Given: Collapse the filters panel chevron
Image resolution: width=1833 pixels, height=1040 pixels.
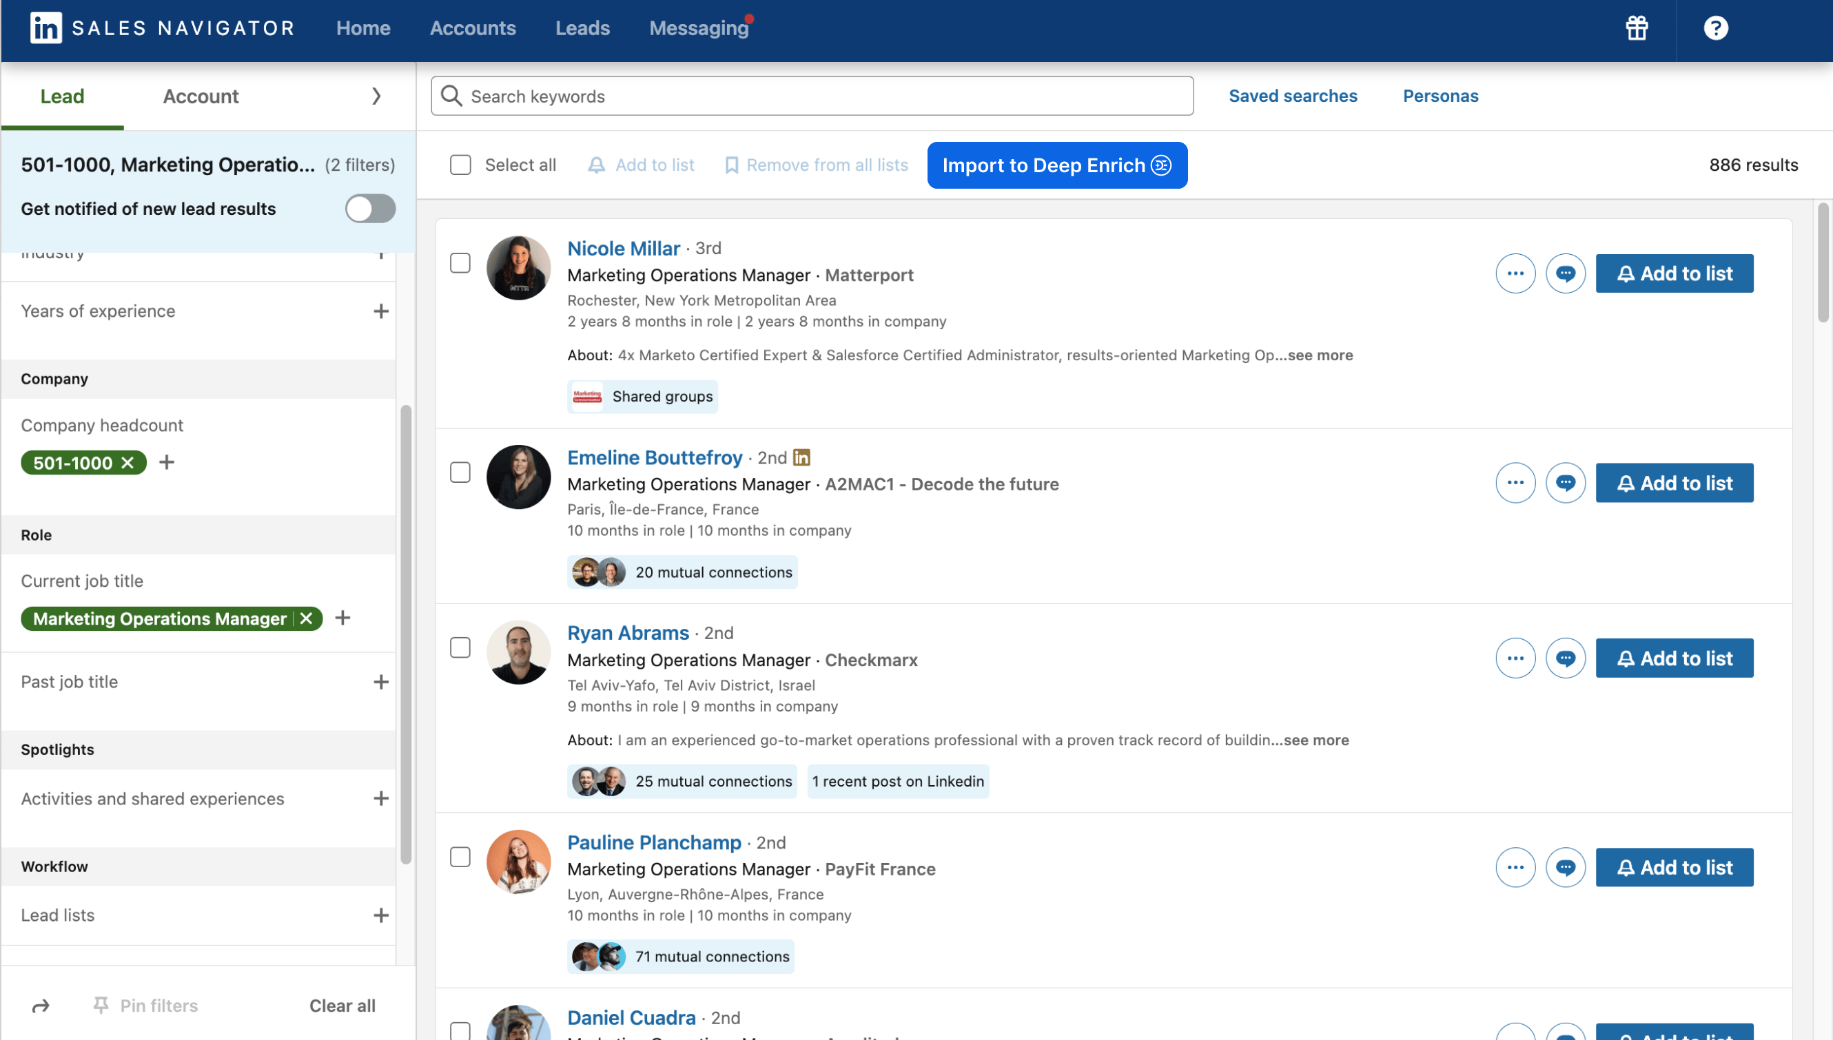Looking at the screenshot, I should tap(377, 96).
